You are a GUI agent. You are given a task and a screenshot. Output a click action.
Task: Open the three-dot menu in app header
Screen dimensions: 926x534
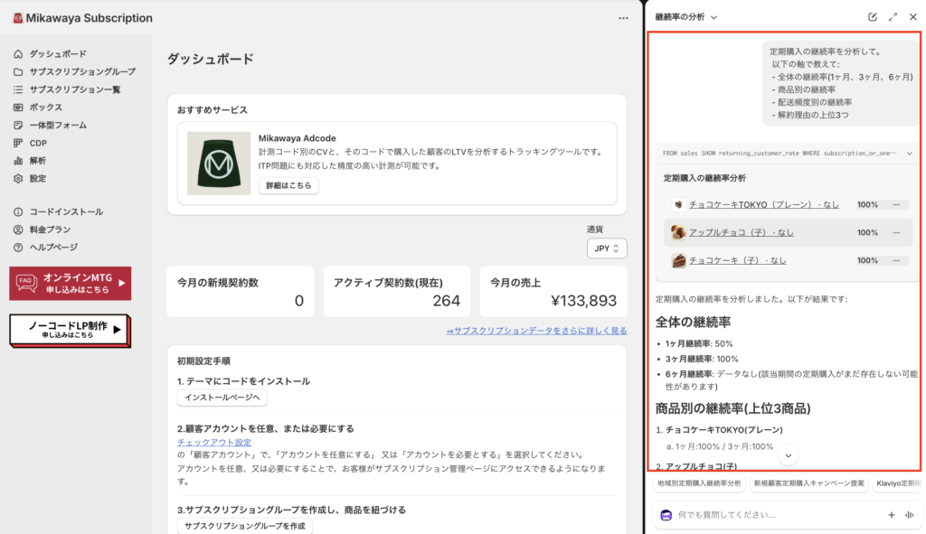(x=622, y=18)
